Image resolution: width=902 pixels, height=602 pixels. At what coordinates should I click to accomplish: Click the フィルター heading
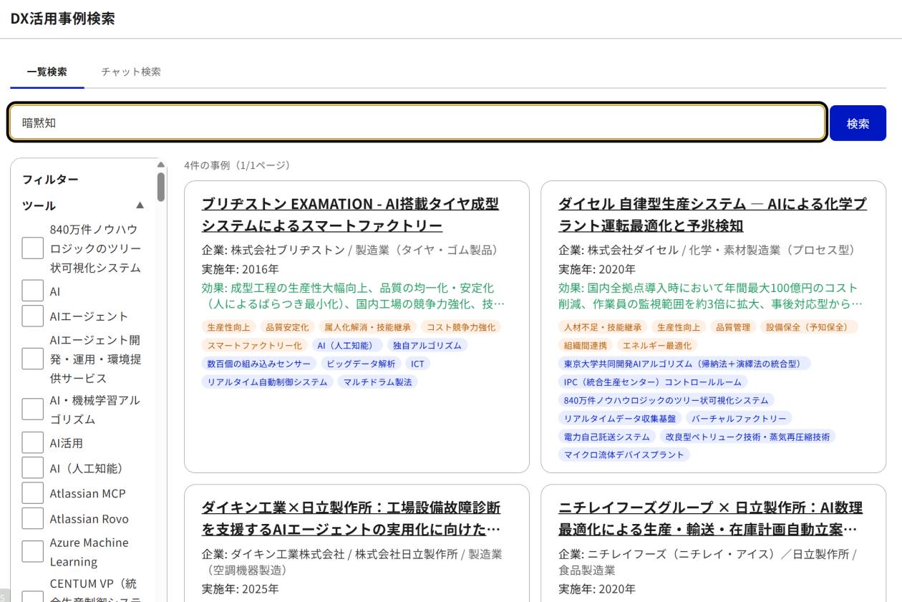(50, 179)
